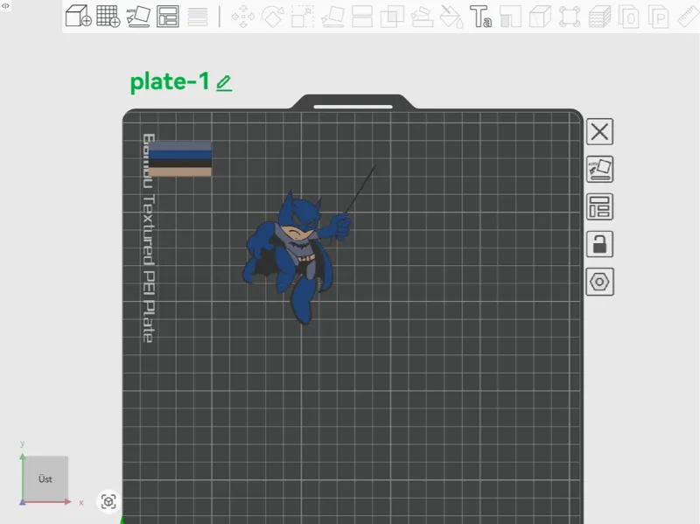Click Arrange all objects in top toolbar
The width and height of the screenshot is (700, 524).
168,16
